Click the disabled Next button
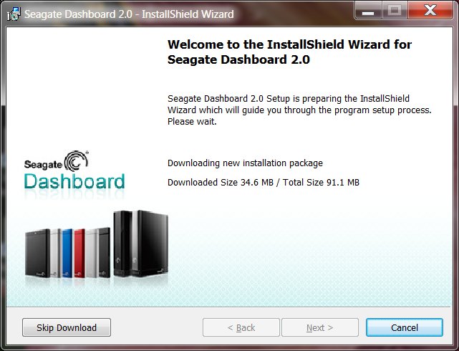Viewport: 459px width, 351px height. tap(320, 327)
